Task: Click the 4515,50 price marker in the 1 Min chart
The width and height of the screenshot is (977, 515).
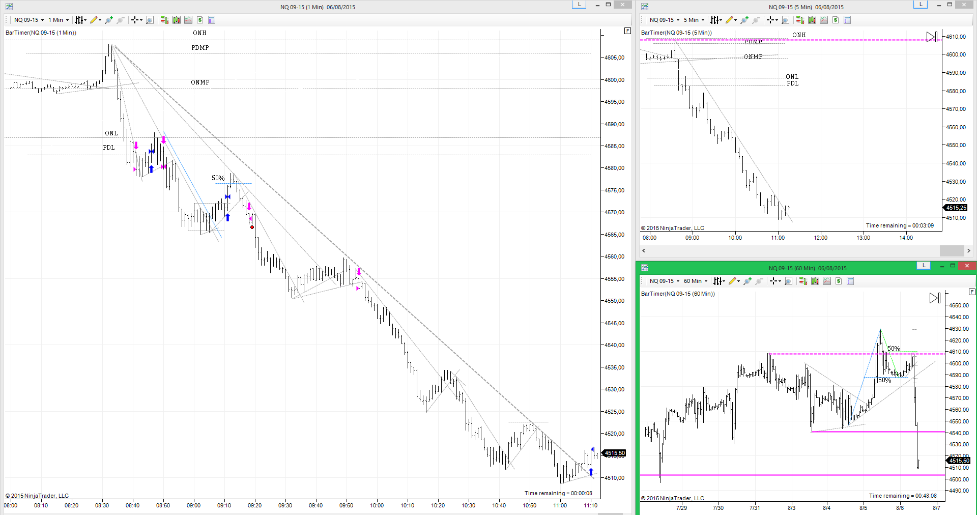Action: coord(615,453)
